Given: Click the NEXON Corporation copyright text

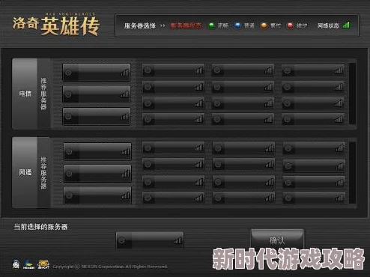Looking at the screenshot, I should pos(110,267).
